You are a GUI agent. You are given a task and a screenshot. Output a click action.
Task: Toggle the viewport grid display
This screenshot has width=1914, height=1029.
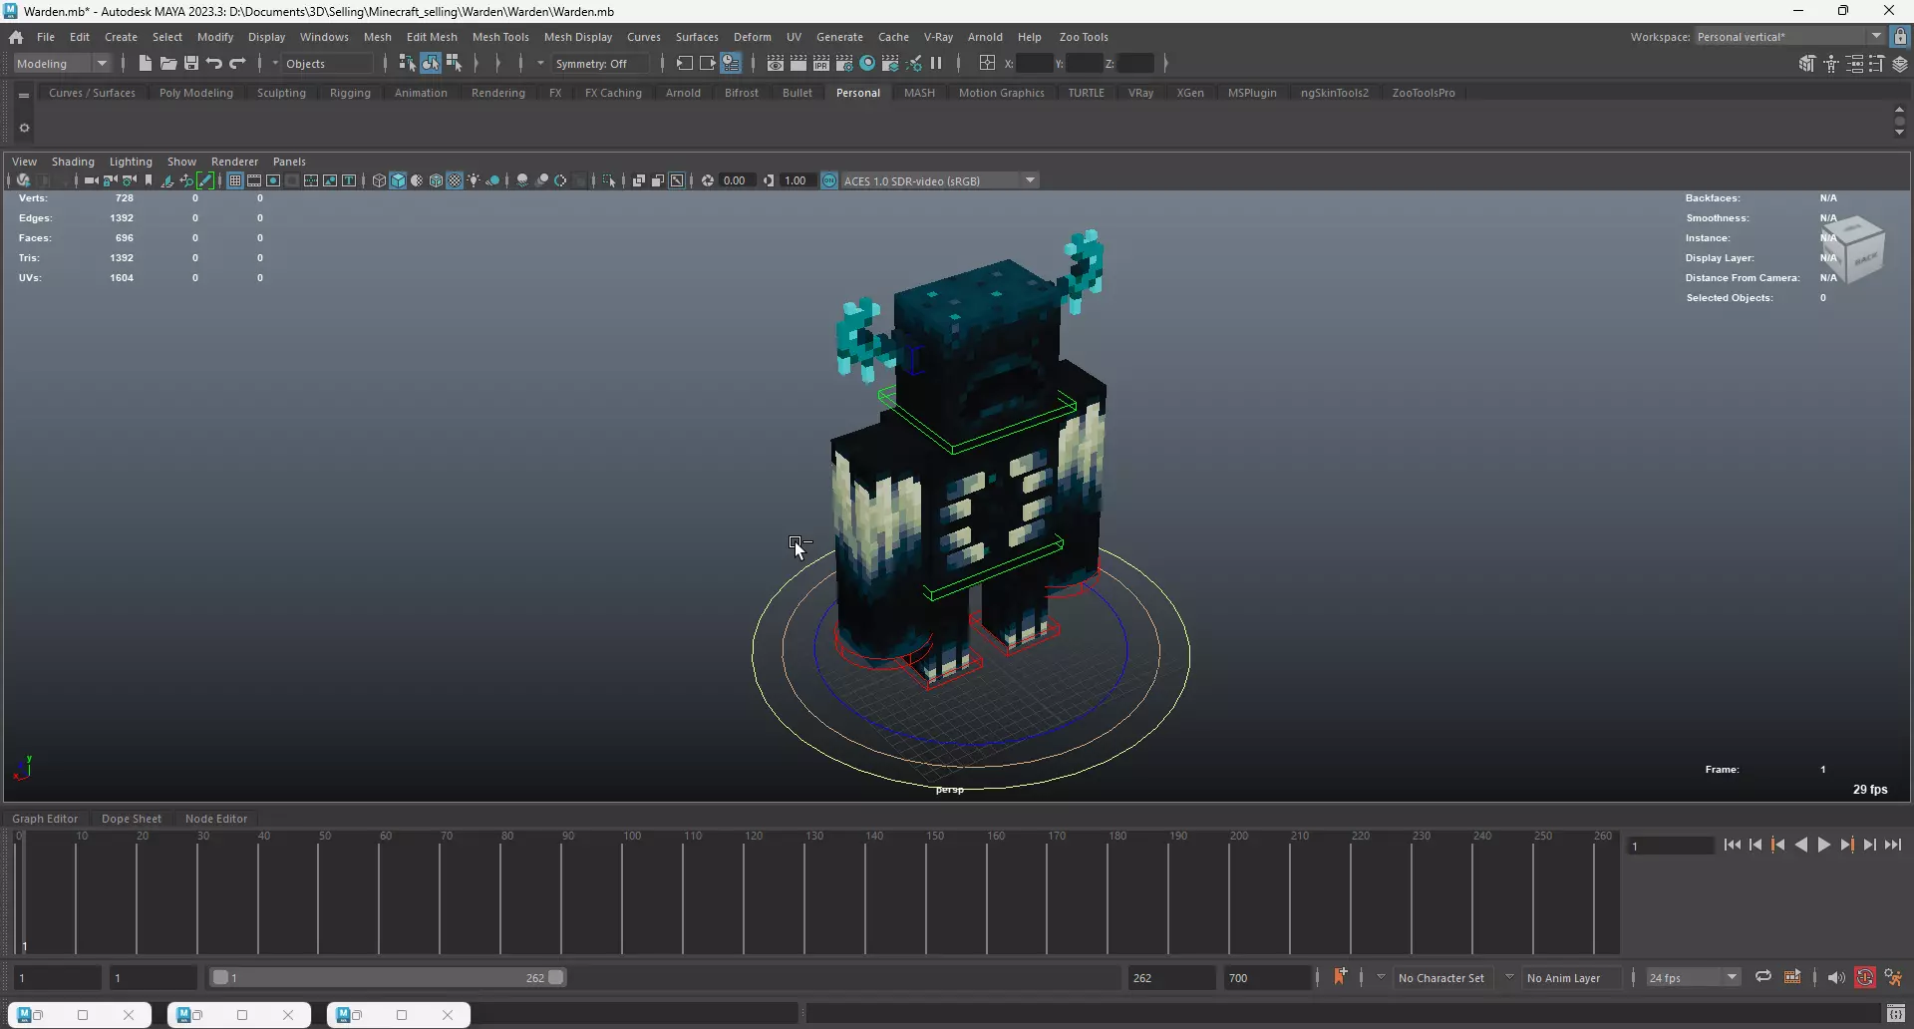tap(235, 180)
